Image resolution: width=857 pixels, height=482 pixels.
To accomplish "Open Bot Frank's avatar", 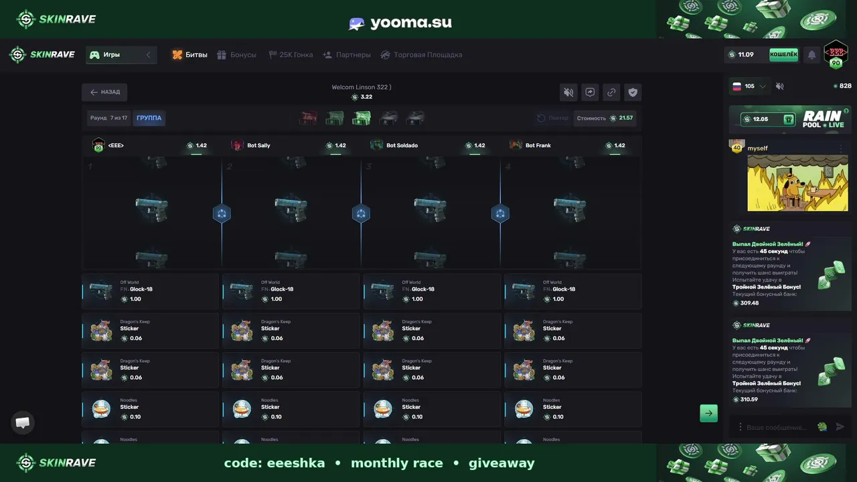I will 516,145.
